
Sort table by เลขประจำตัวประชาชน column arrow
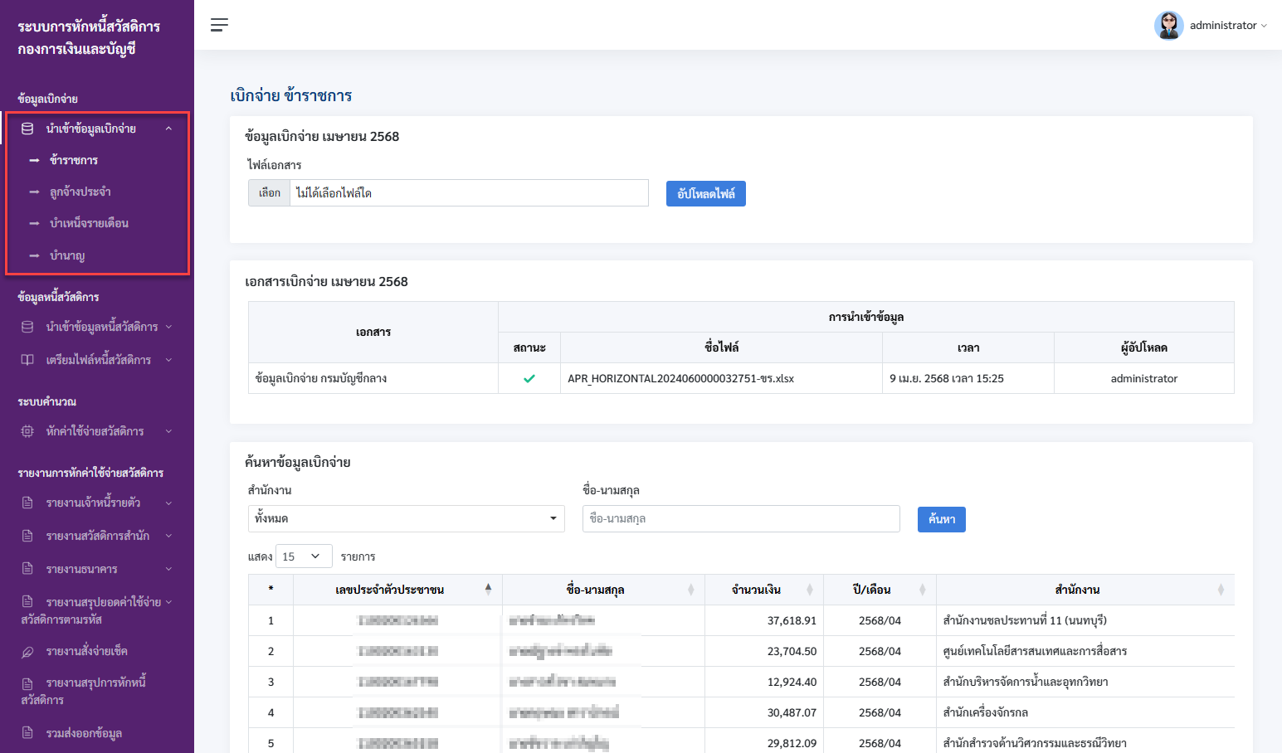click(x=488, y=590)
